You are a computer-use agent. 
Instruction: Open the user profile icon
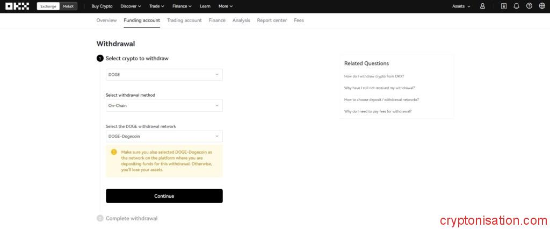pos(482,6)
